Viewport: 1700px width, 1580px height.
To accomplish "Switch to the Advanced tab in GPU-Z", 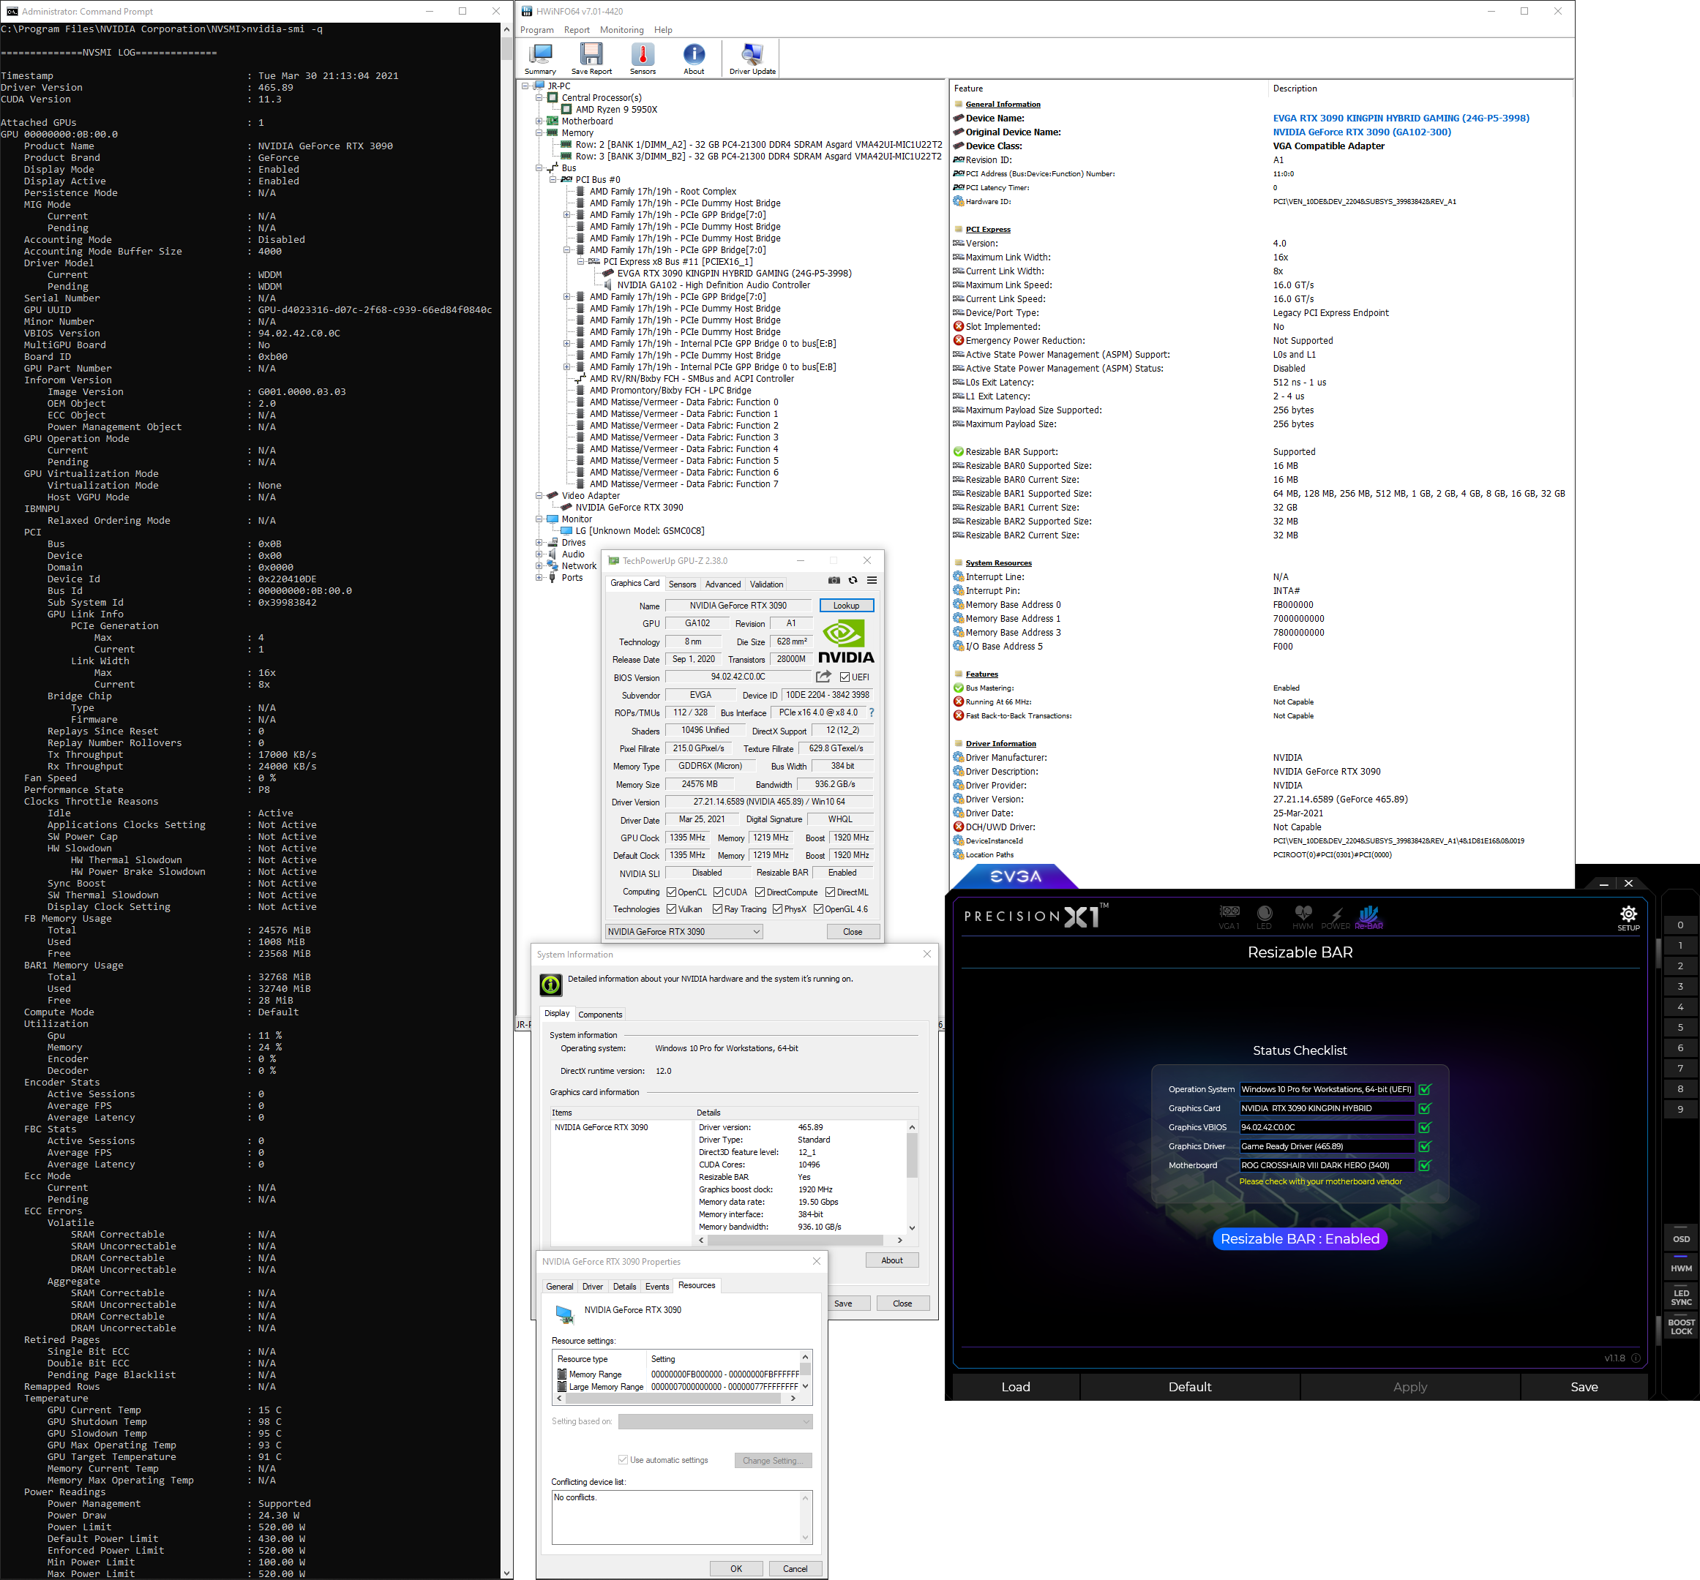I will click(722, 584).
